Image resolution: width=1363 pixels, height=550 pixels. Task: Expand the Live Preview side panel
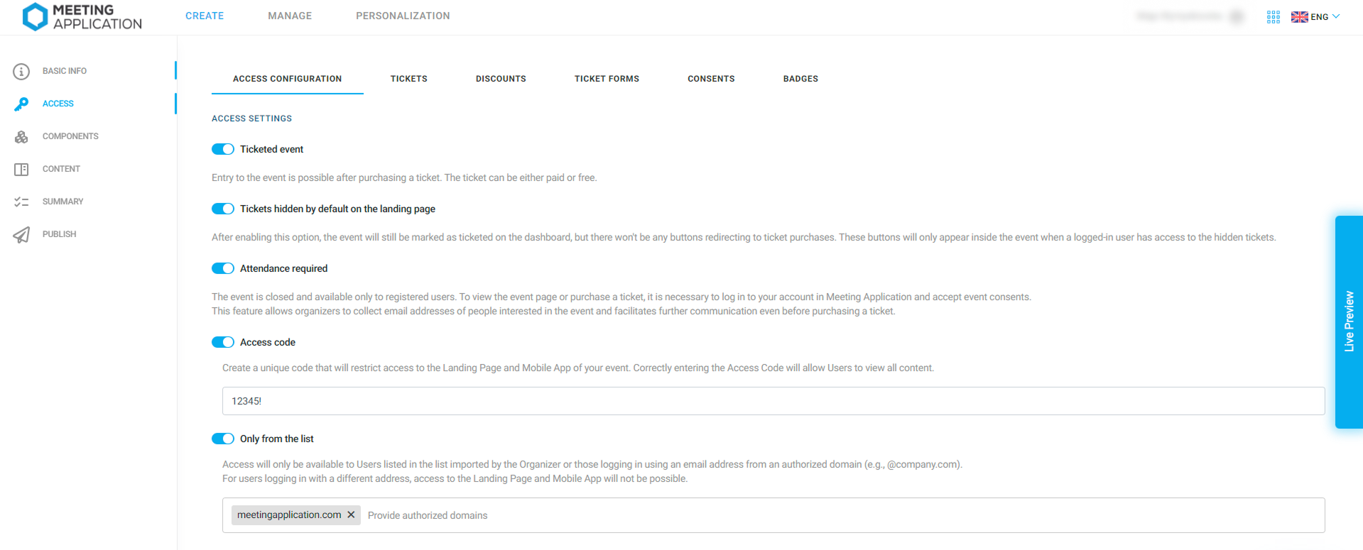1349,321
